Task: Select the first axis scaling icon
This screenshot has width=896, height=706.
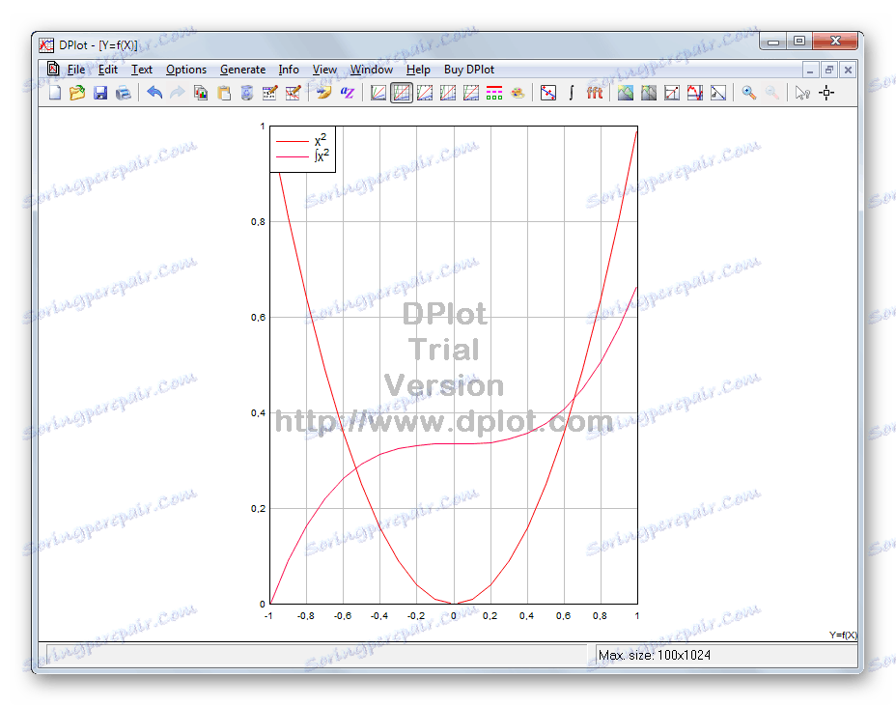Action: (378, 93)
